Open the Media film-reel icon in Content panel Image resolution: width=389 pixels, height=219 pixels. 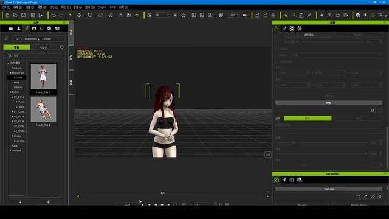tap(49, 29)
